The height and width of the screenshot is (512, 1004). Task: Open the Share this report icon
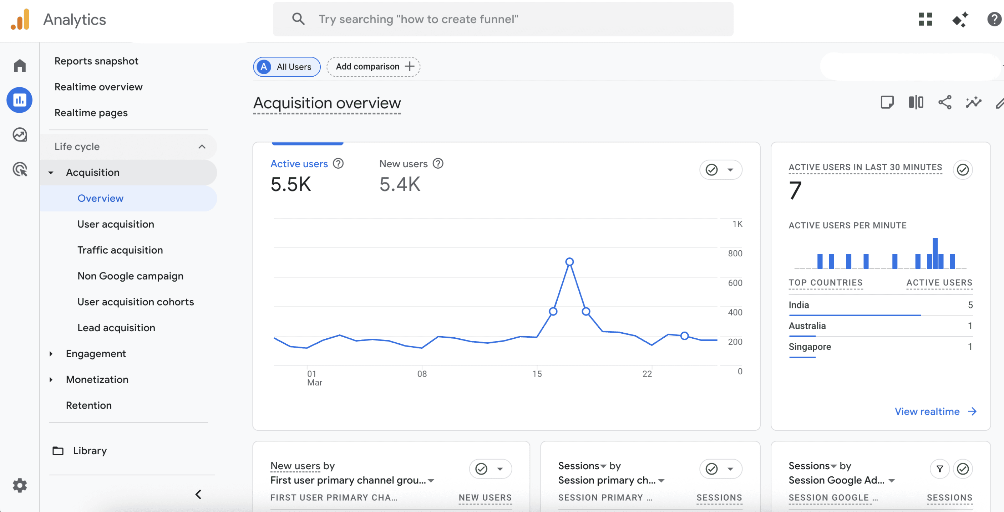(944, 102)
